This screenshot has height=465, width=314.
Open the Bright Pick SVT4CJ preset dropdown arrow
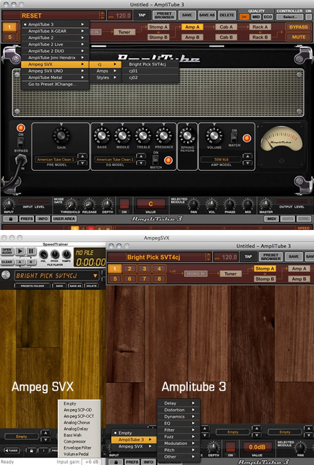(95, 275)
